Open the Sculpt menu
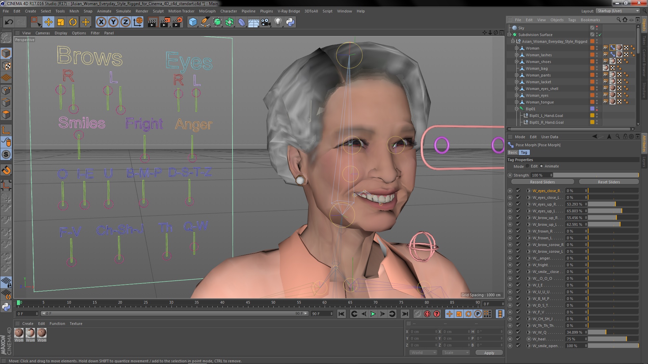 [158, 11]
